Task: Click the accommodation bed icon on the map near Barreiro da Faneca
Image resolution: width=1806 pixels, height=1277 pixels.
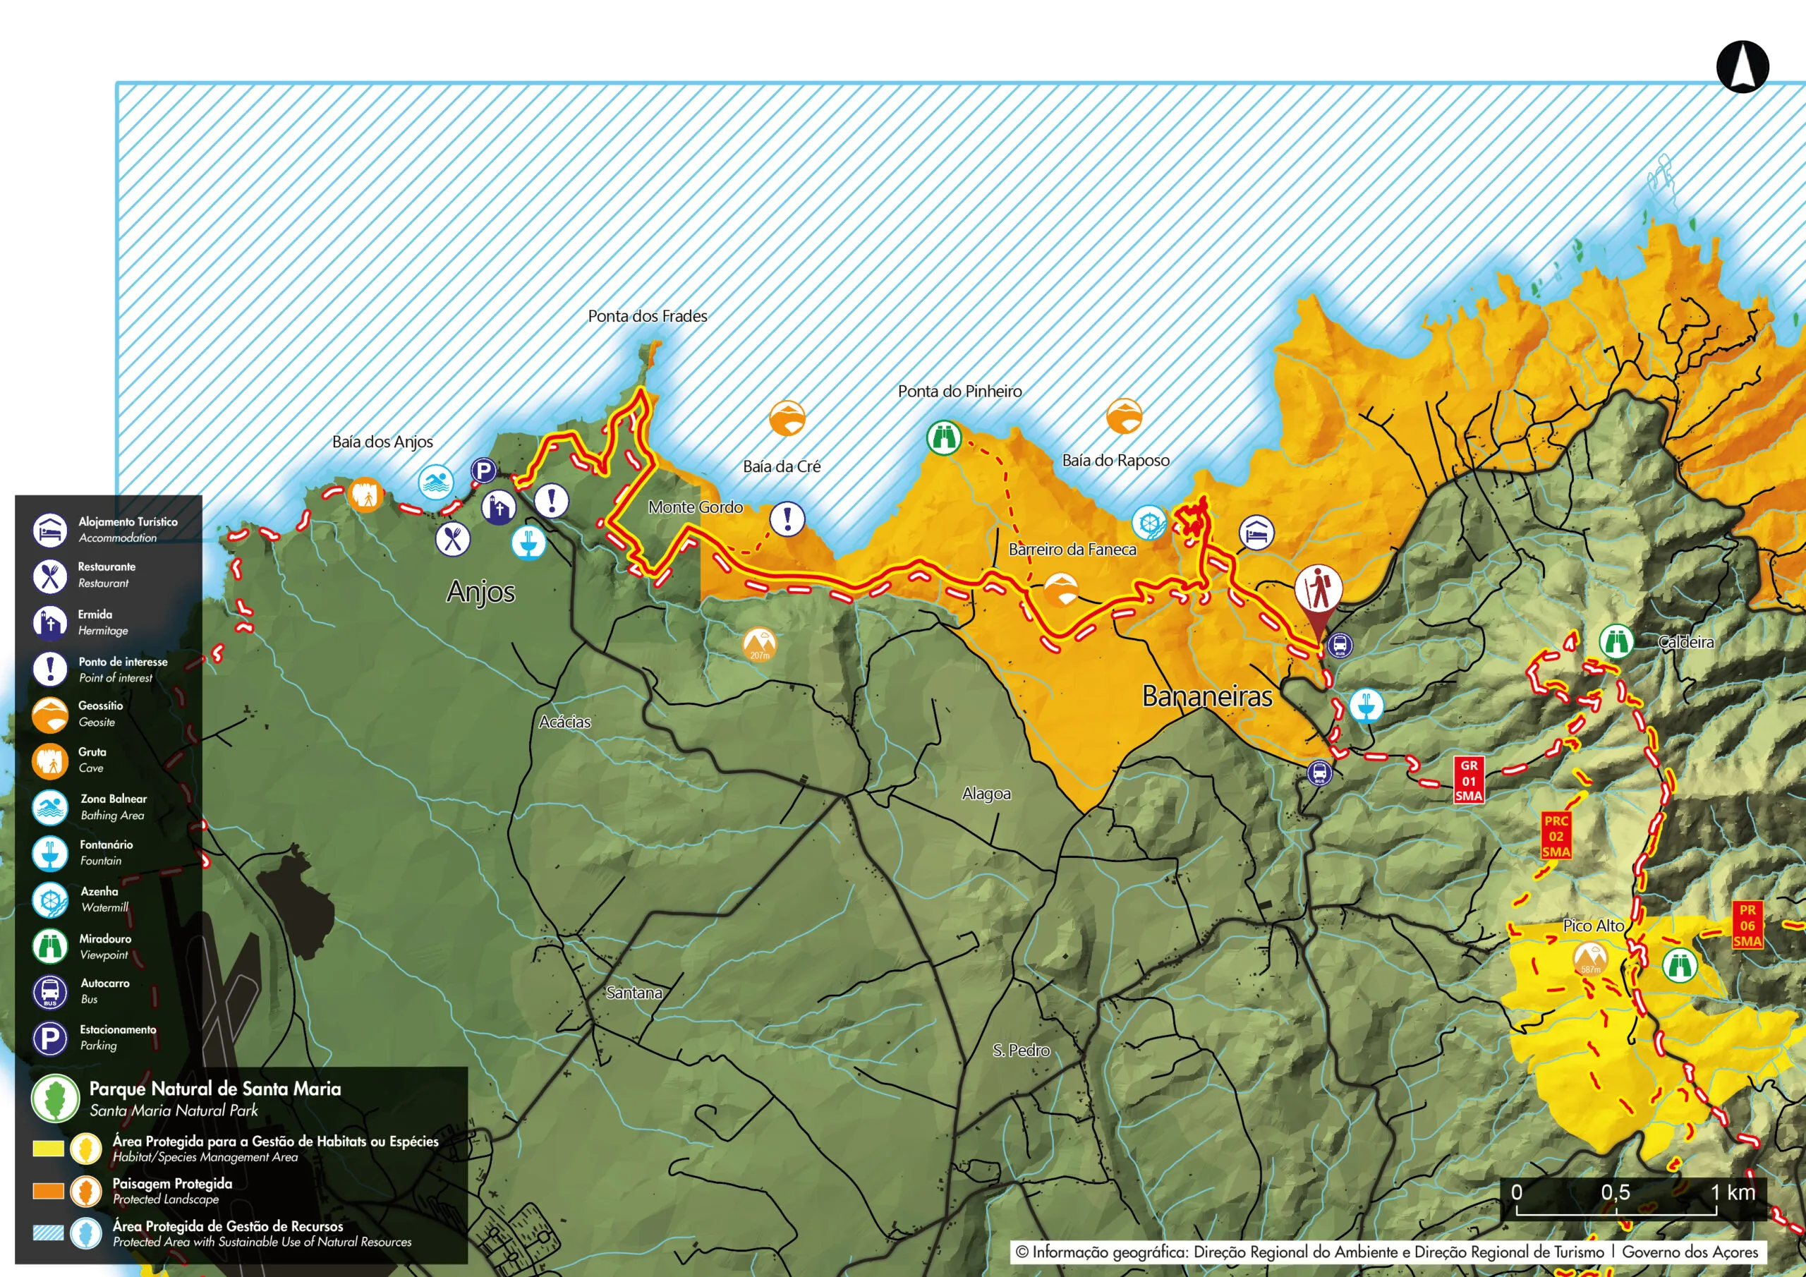Action: coord(1256,533)
